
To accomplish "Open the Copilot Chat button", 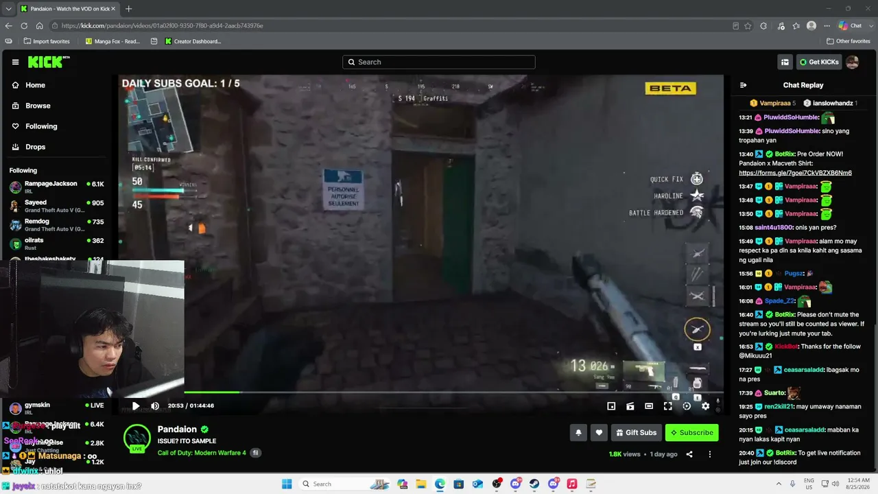I will (851, 26).
